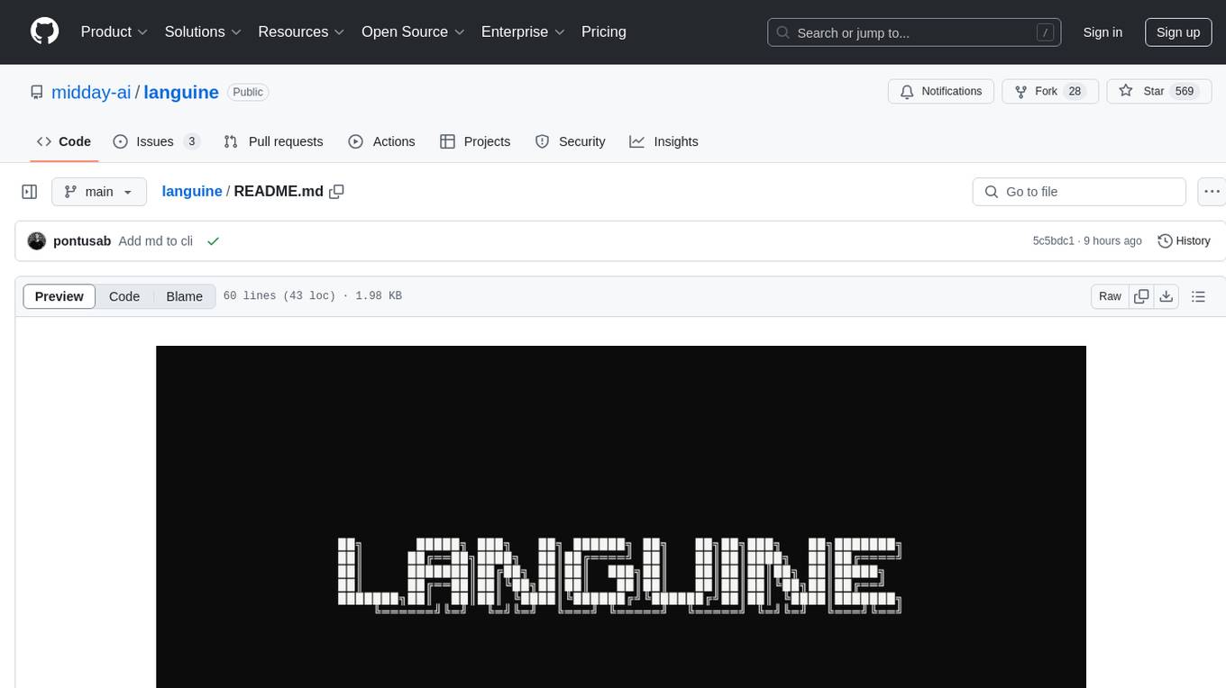Switch to the Security tab
The image size is (1226, 688).
pos(570,141)
